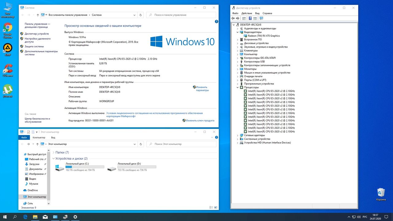Viewport: 393px width, 221px height.
Task: Open taskbar search magnifier
Action: click(15, 217)
